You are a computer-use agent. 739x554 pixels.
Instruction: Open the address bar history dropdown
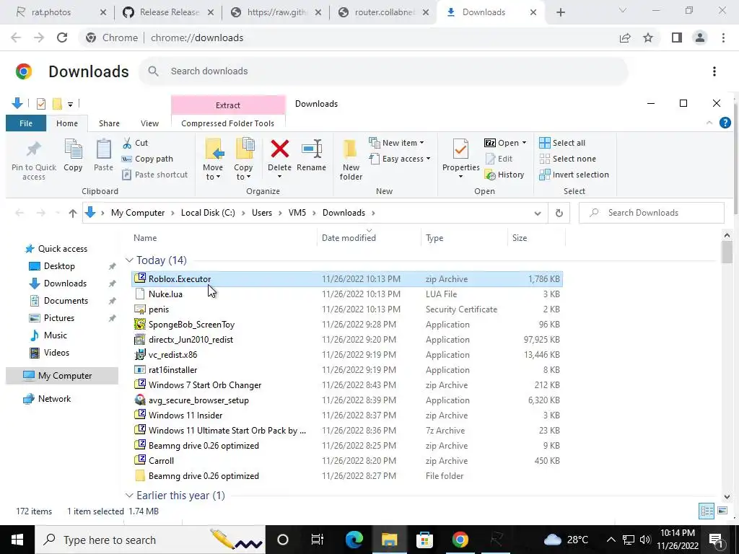tap(537, 213)
